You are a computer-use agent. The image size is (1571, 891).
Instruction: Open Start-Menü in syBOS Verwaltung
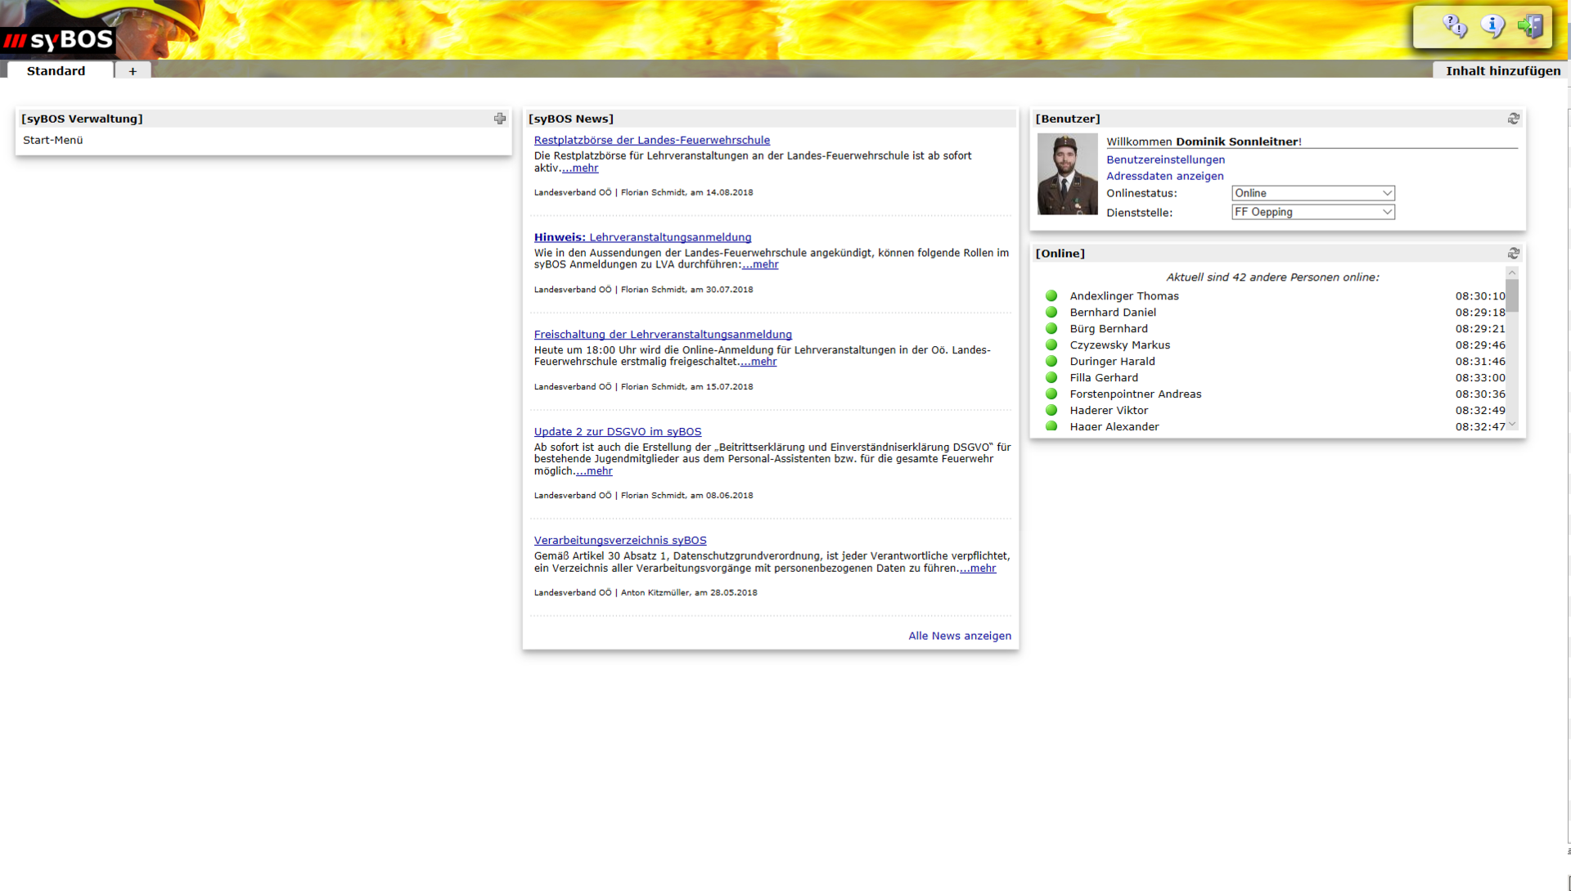click(x=53, y=140)
